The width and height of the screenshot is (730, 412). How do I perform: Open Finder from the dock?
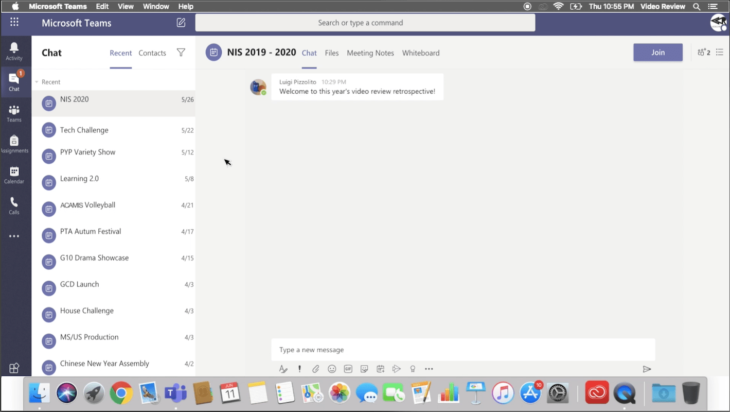click(x=40, y=393)
